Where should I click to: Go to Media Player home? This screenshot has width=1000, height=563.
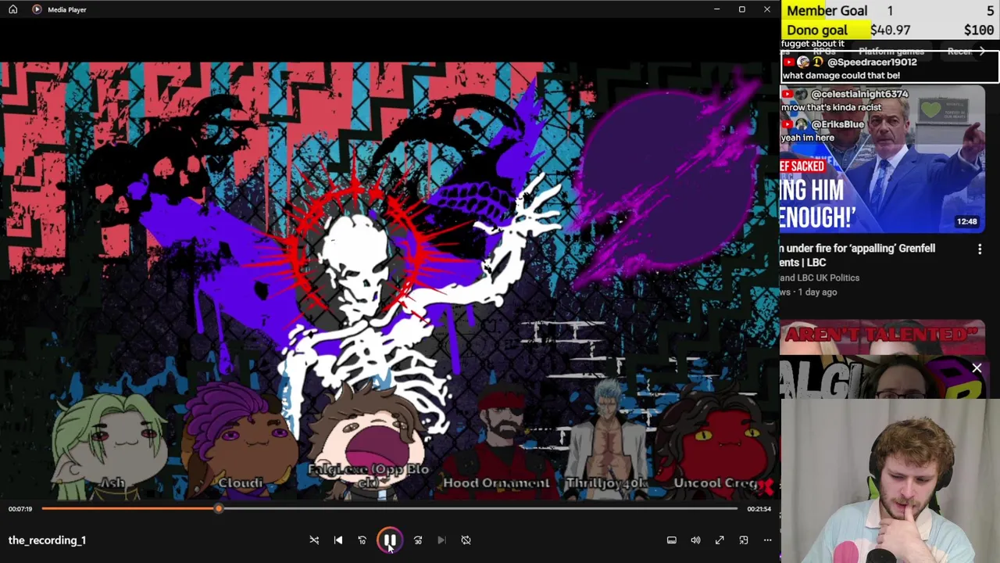click(x=12, y=9)
